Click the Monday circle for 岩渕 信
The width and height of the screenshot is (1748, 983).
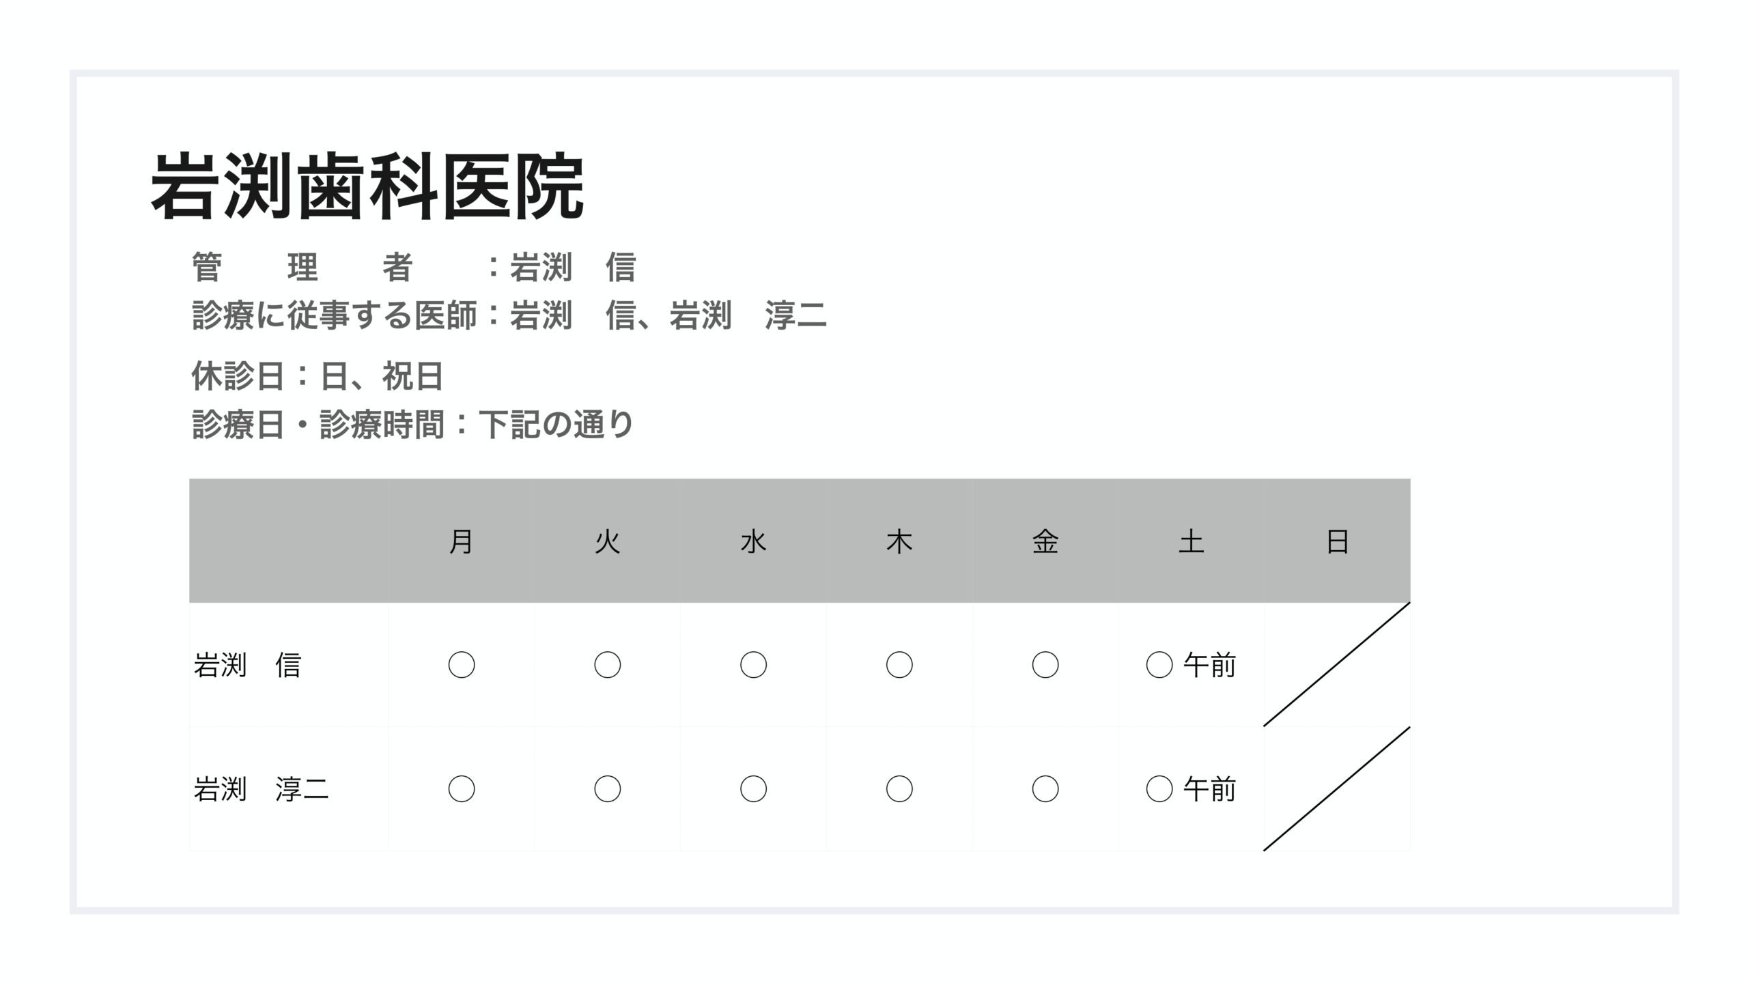[462, 665]
